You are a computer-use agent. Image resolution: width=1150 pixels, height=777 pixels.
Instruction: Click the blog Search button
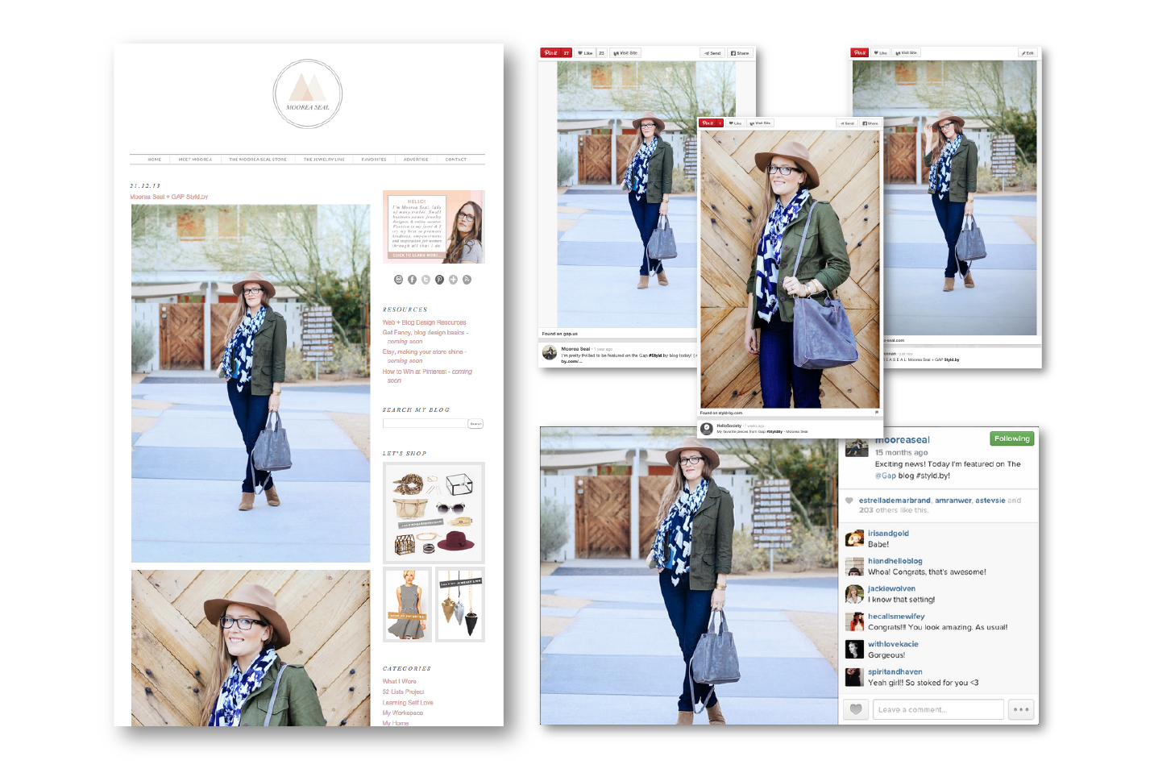click(x=475, y=423)
